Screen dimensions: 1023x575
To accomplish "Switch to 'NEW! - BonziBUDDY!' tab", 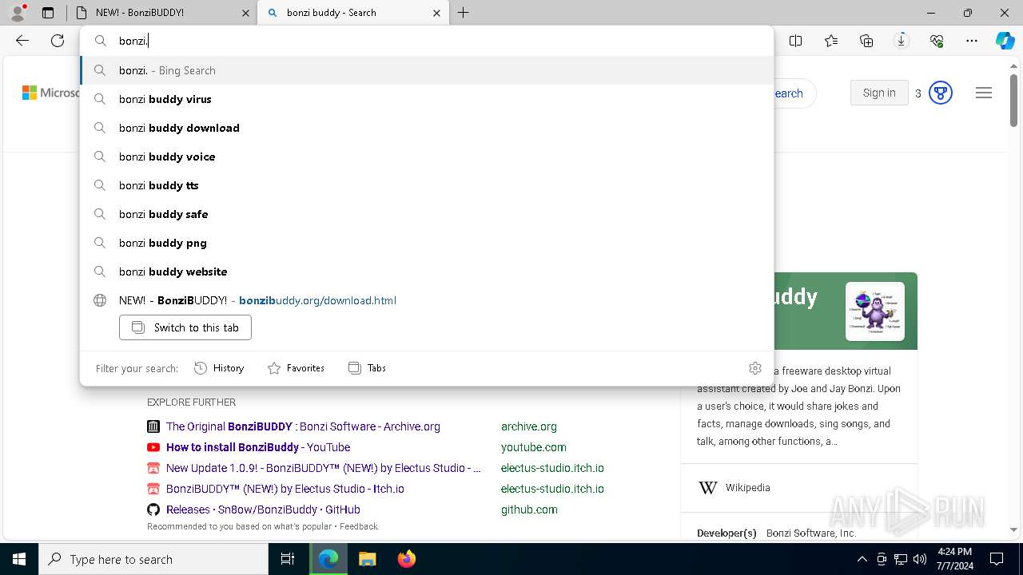I will pyautogui.click(x=160, y=13).
